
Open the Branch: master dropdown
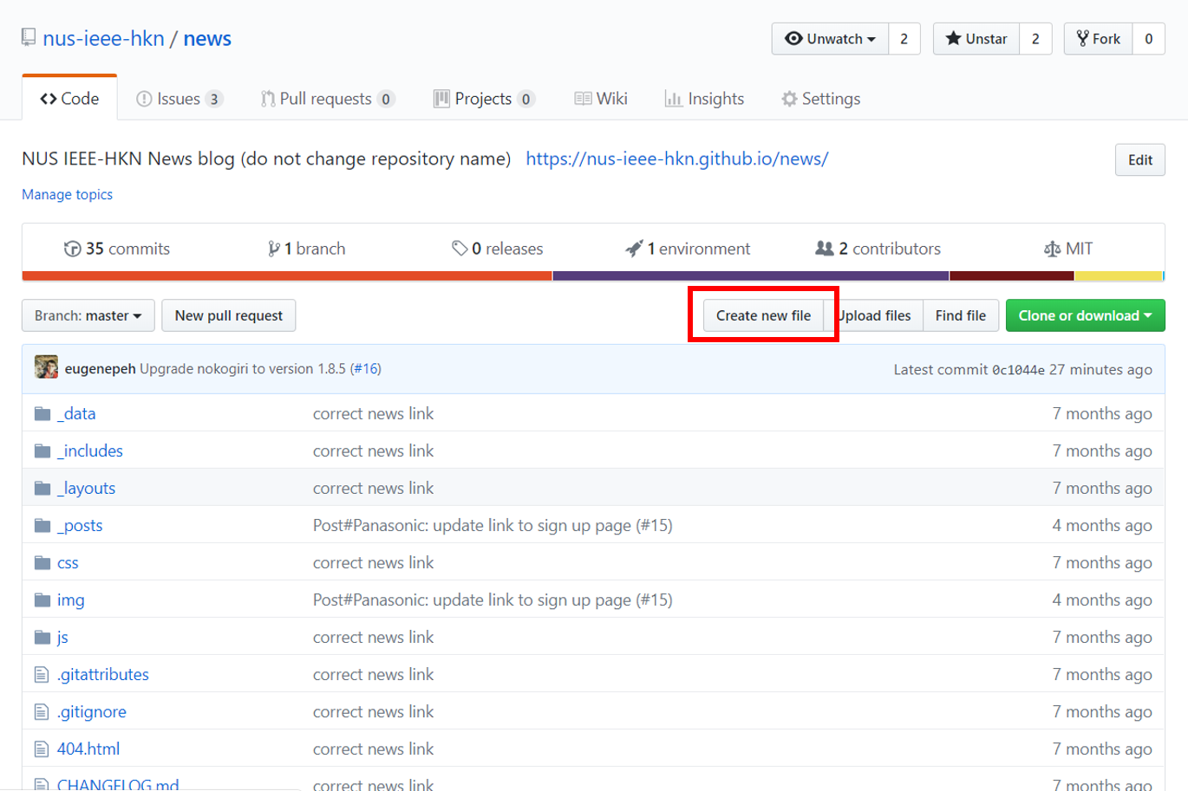pyautogui.click(x=88, y=315)
